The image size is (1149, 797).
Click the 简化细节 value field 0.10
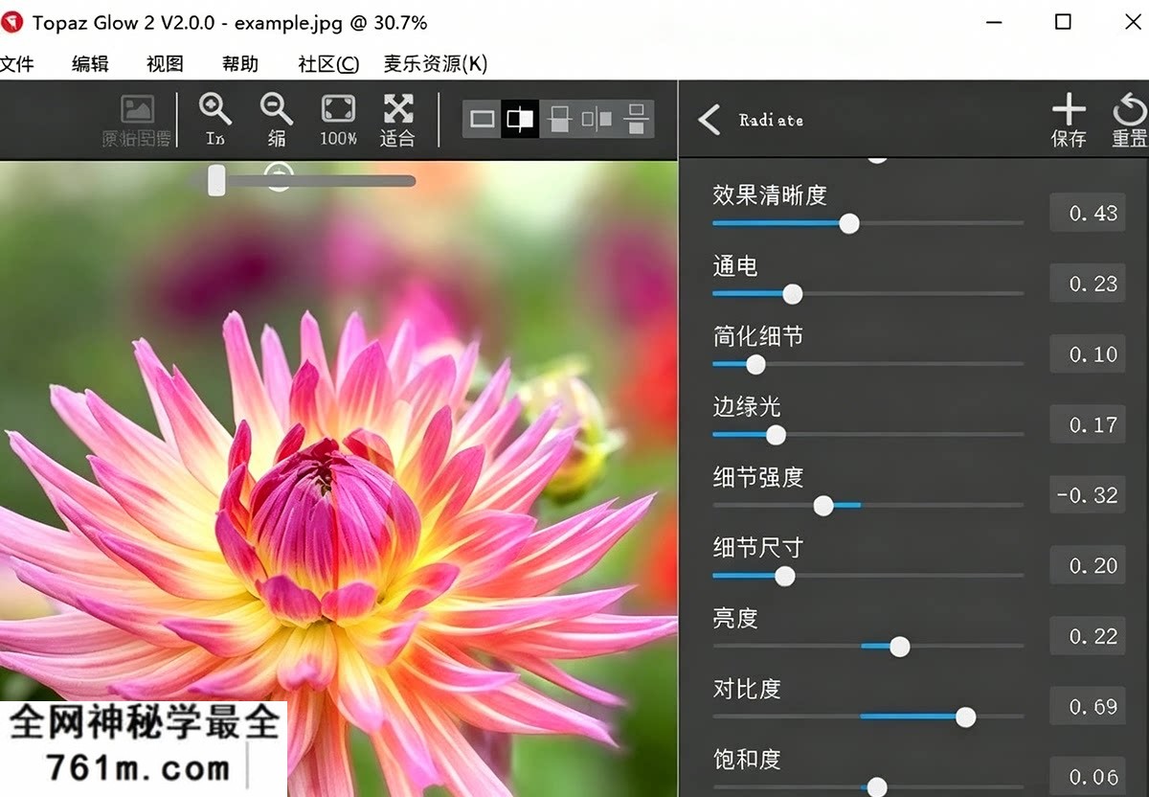click(x=1087, y=353)
